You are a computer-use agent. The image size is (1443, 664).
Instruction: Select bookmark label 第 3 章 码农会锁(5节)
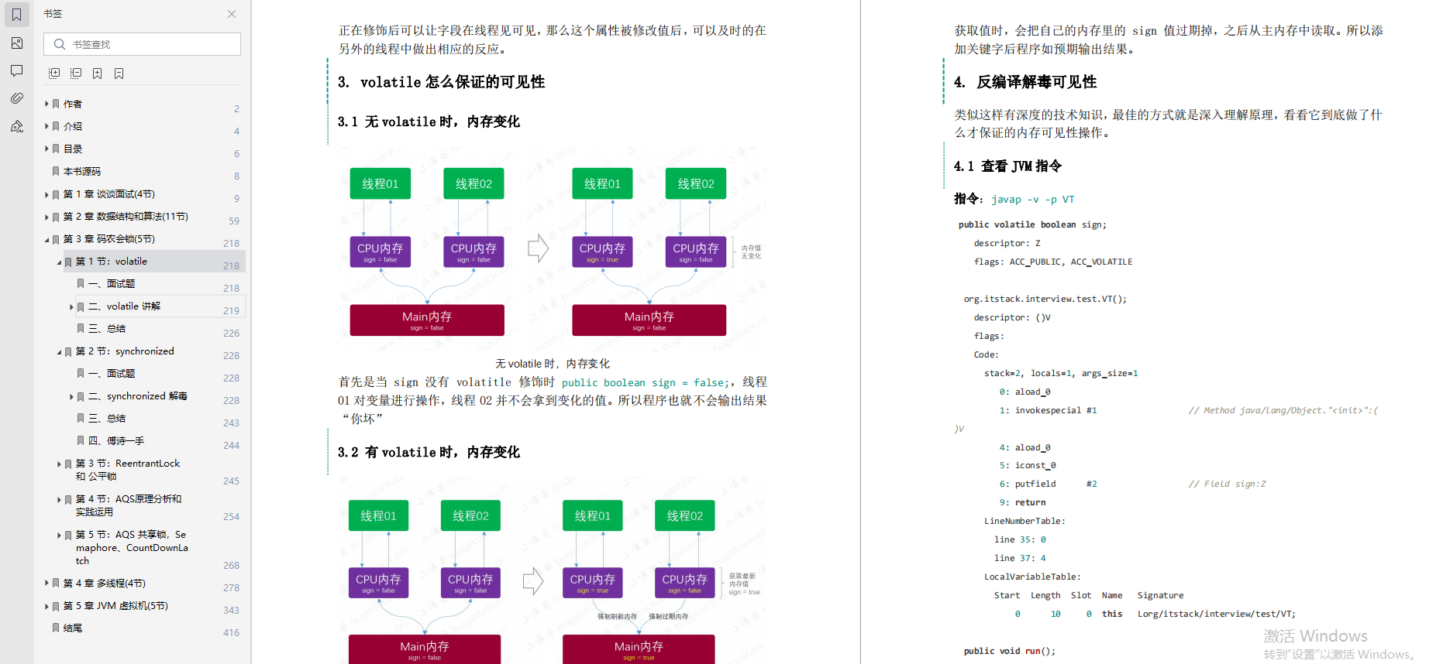tap(108, 239)
